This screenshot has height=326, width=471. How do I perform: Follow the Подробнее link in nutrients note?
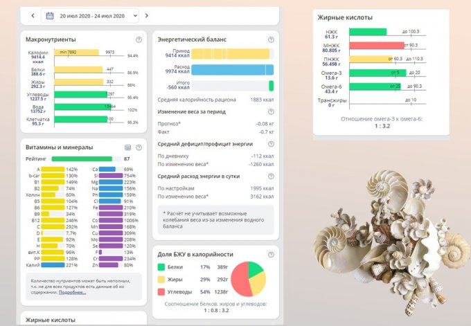click(73, 292)
